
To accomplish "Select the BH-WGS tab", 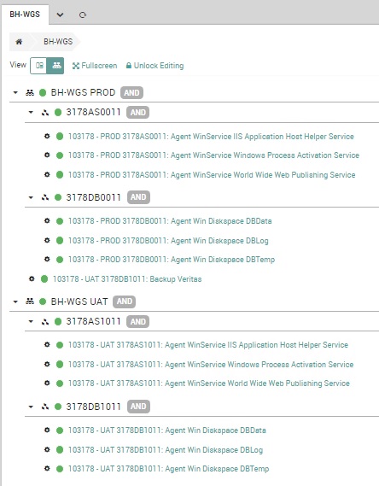I will [x=25, y=15].
